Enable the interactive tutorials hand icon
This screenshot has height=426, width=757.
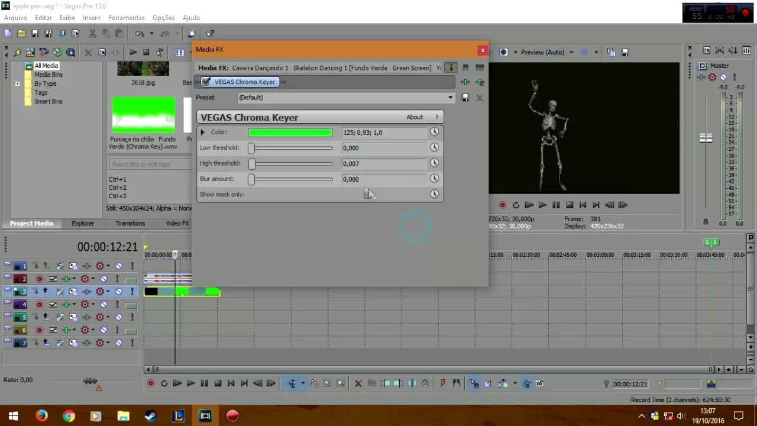[192, 34]
